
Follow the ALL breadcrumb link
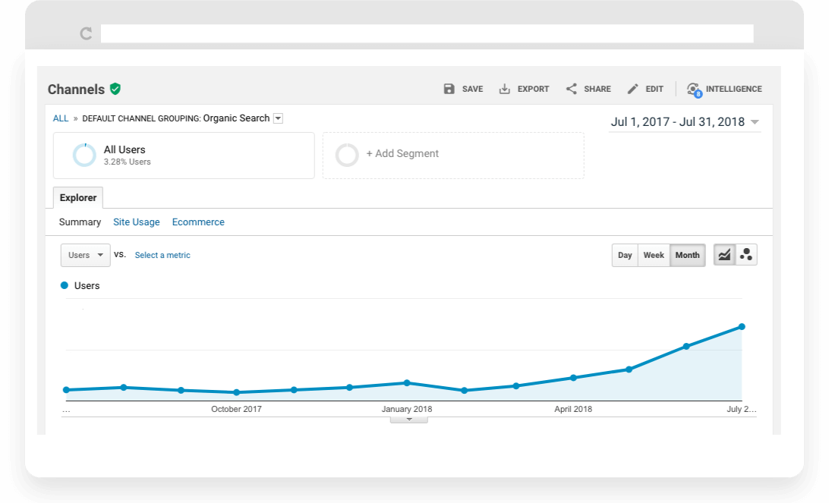tap(60, 118)
